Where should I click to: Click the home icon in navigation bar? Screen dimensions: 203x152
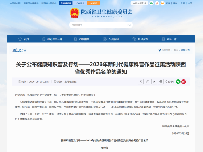pyautogui.click(x=20, y=39)
